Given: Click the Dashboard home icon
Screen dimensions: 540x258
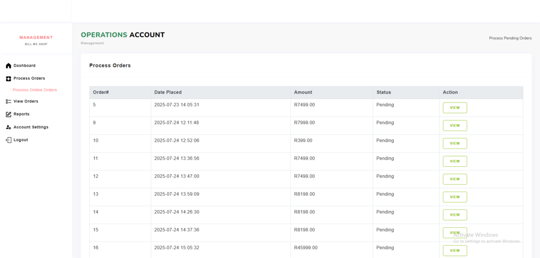Looking at the screenshot, I should [8, 66].
